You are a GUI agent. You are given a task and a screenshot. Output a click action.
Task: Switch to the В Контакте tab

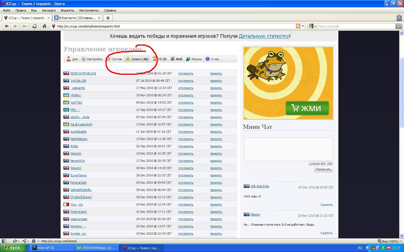[x=78, y=18]
